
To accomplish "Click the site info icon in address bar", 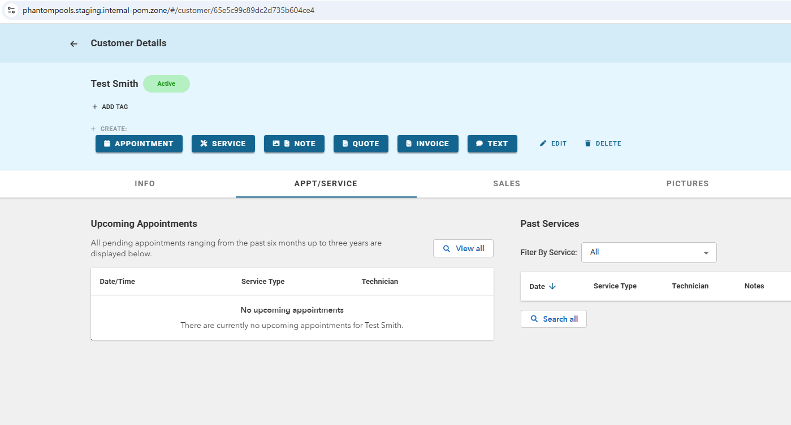I will pos(11,10).
